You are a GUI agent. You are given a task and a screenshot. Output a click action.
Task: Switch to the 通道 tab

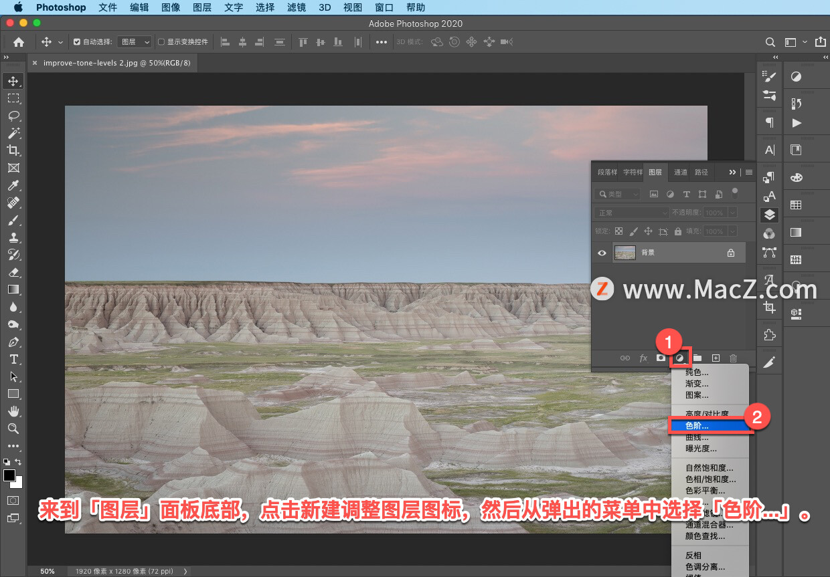[x=680, y=172]
